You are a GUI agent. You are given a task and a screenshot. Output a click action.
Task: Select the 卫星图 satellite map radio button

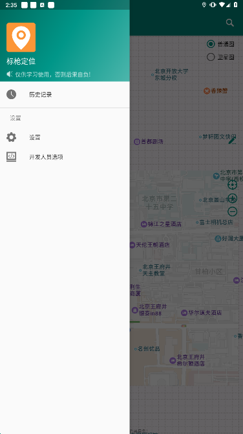tap(211, 57)
